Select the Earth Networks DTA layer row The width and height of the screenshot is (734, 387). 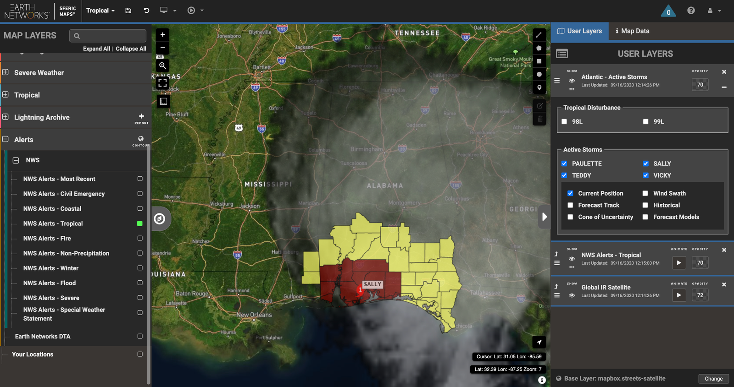76,336
